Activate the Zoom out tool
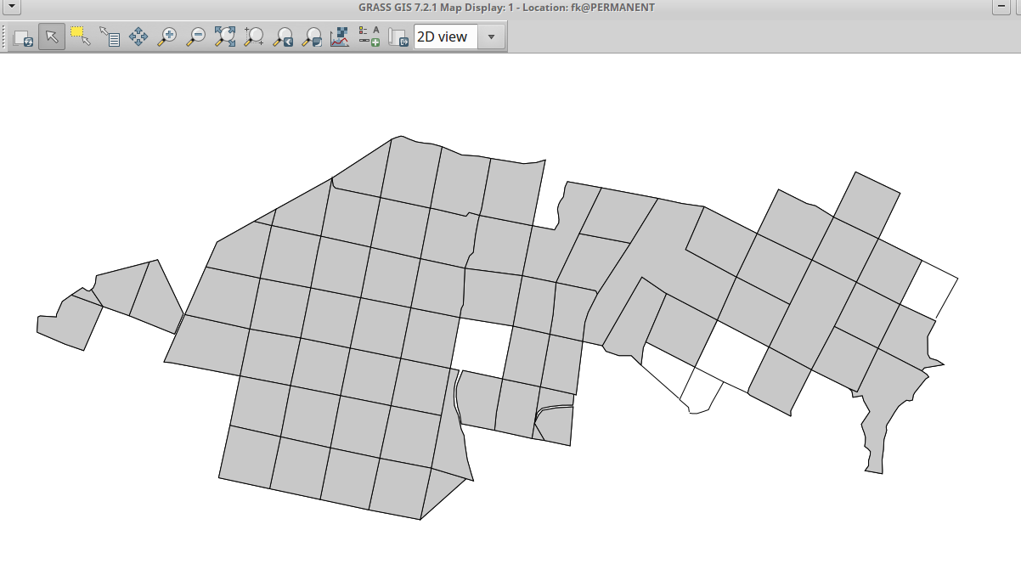The height and width of the screenshot is (575, 1021). coord(196,37)
